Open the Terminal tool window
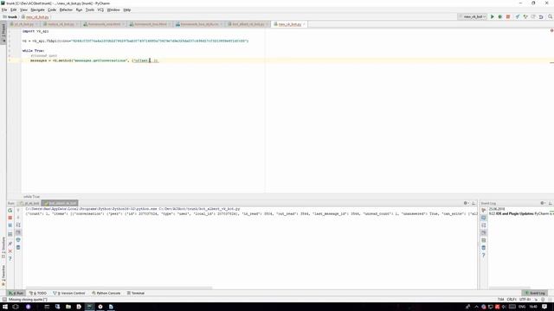 tap(136, 293)
